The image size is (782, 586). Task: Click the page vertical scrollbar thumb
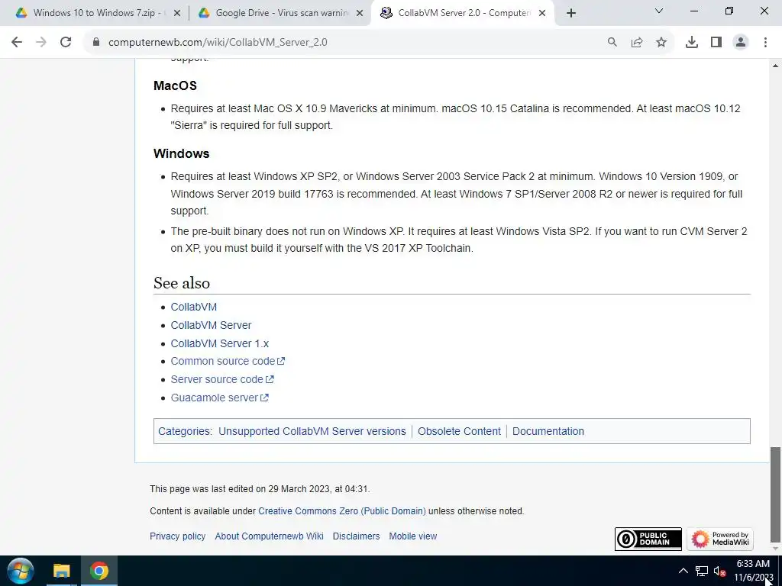pyautogui.click(x=775, y=494)
